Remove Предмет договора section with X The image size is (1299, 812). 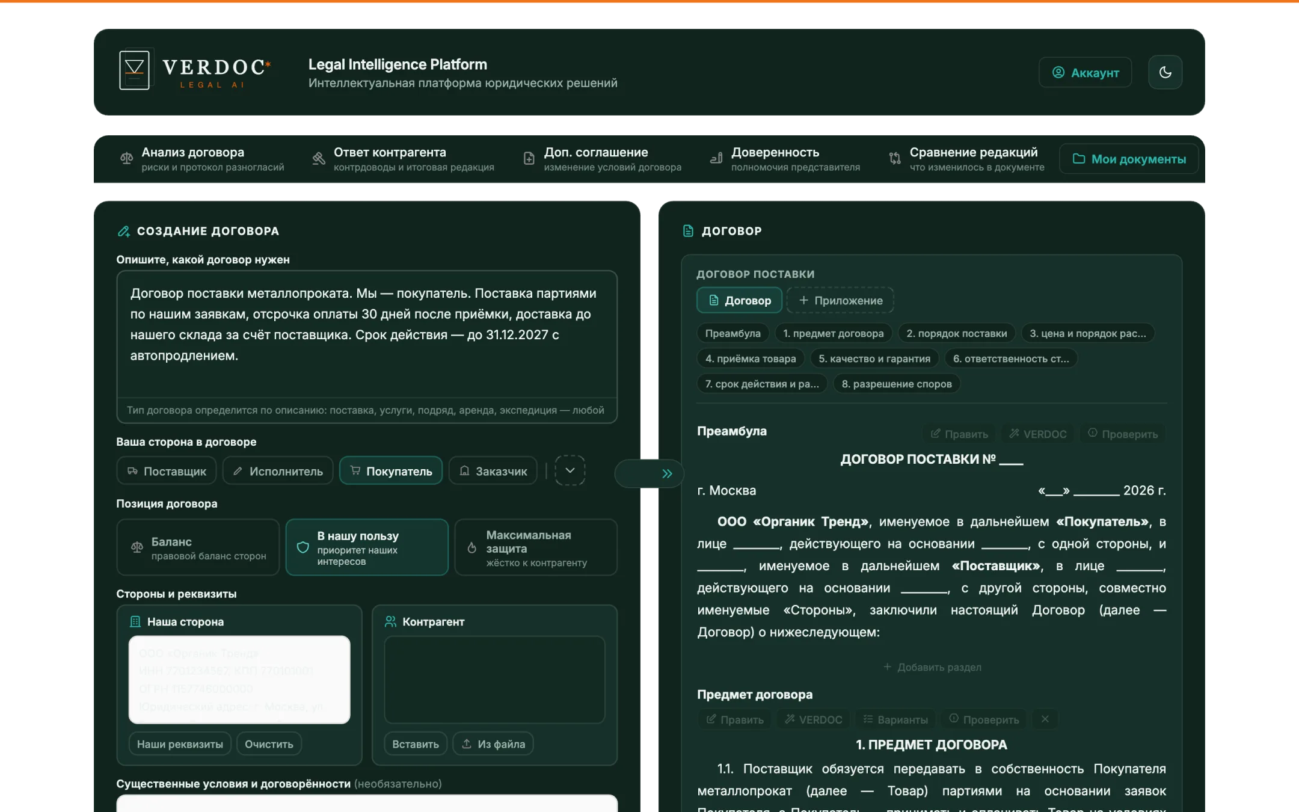1045,719
